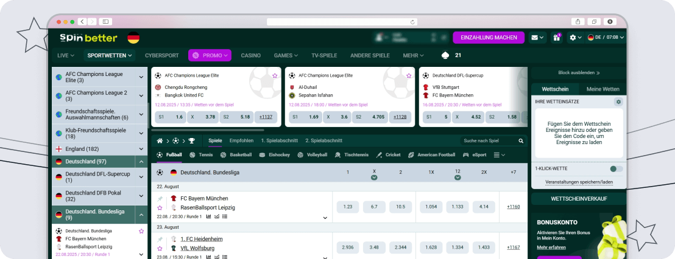Viewport: 675px width, 259px height.
Task: Open the SPORTWETTEN menu
Action: [109, 55]
